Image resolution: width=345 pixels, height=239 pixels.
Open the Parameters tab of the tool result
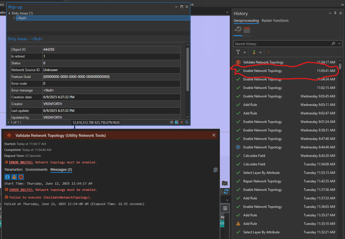(13, 170)
